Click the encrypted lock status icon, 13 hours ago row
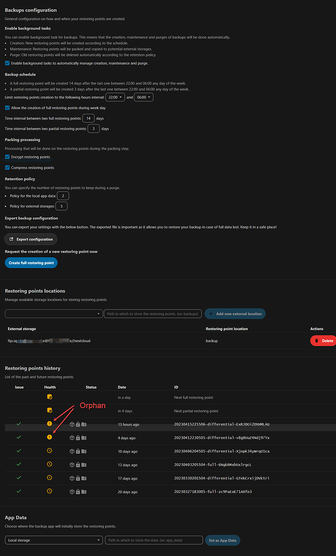Screen dimensions: 336x556 [78, 424]
